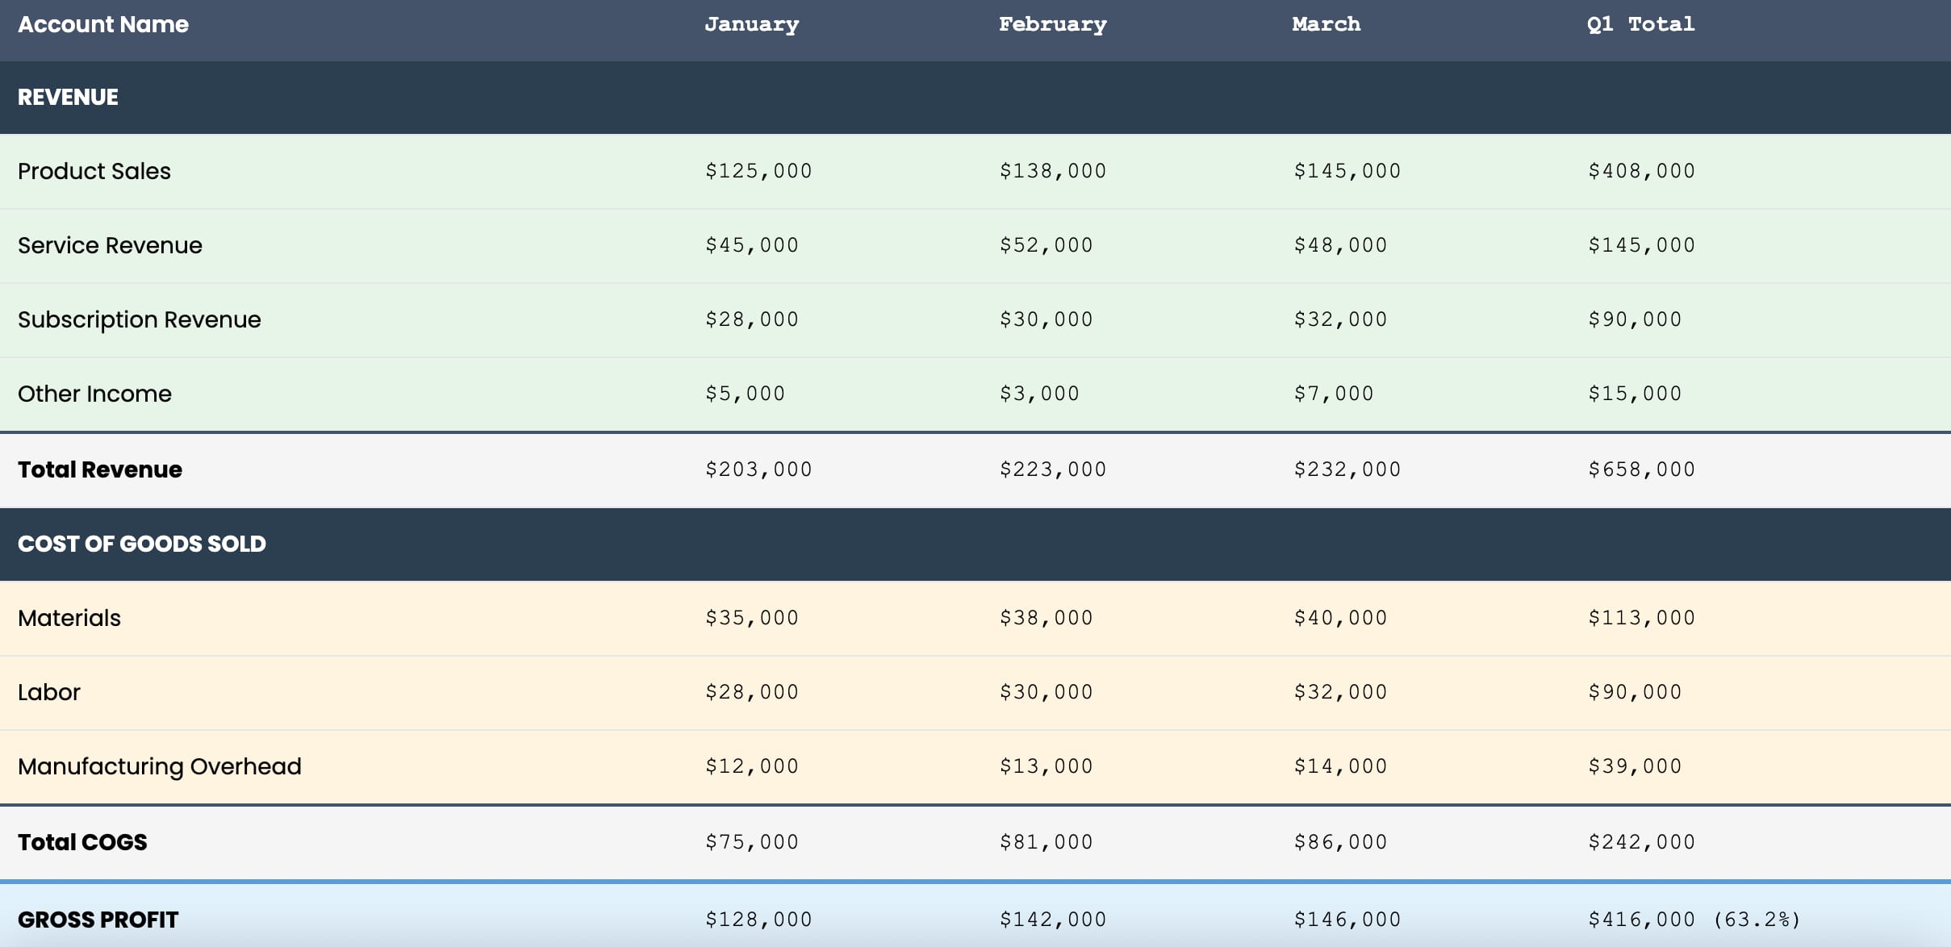Screen dimensions: 1951x947
Task: Click the GROSS PROFIT row label
Action: [98, 920]
